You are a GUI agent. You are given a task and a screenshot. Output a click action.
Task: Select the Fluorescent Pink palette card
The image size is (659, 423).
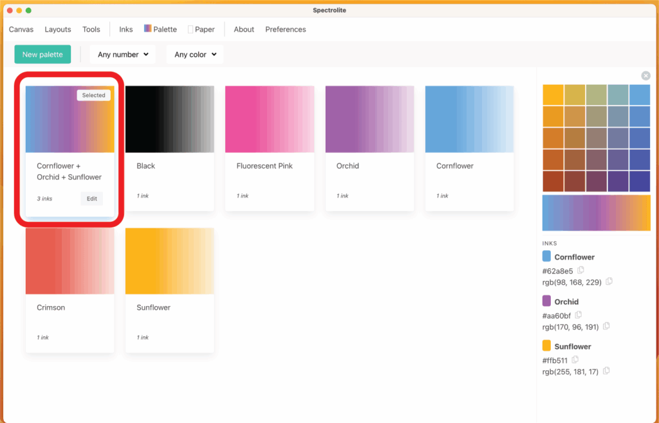point(270,148)
